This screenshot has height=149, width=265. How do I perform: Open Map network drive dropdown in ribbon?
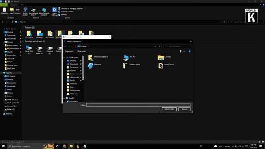(34, 12)
